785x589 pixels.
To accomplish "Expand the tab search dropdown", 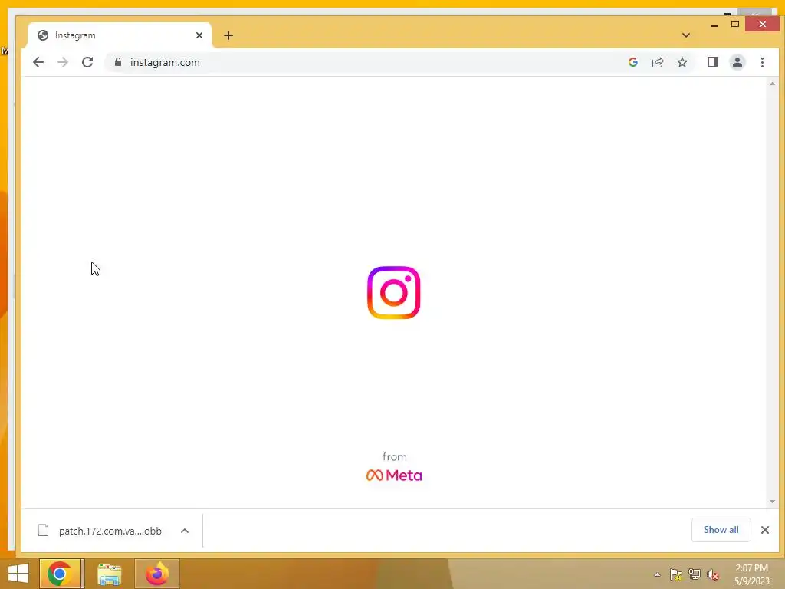I will [686, 35].
